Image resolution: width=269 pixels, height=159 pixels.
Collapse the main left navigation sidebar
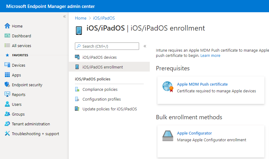[x=64, y=17]
